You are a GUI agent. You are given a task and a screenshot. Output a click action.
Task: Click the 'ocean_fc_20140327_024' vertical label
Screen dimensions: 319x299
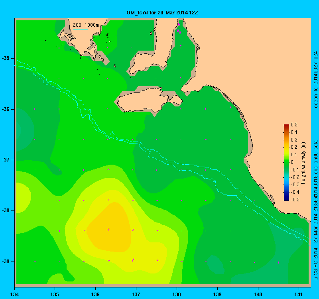point(315,79)
